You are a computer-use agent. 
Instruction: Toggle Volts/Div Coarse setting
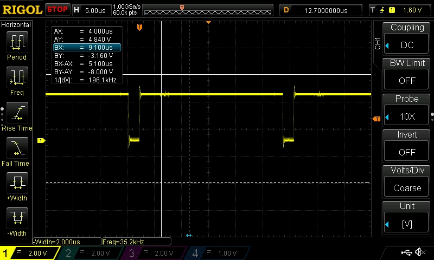407,188
